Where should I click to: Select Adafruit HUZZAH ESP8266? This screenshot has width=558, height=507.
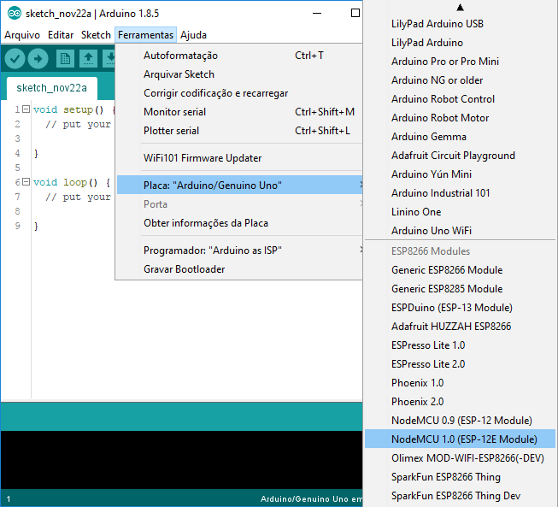[x=460, y=327]
